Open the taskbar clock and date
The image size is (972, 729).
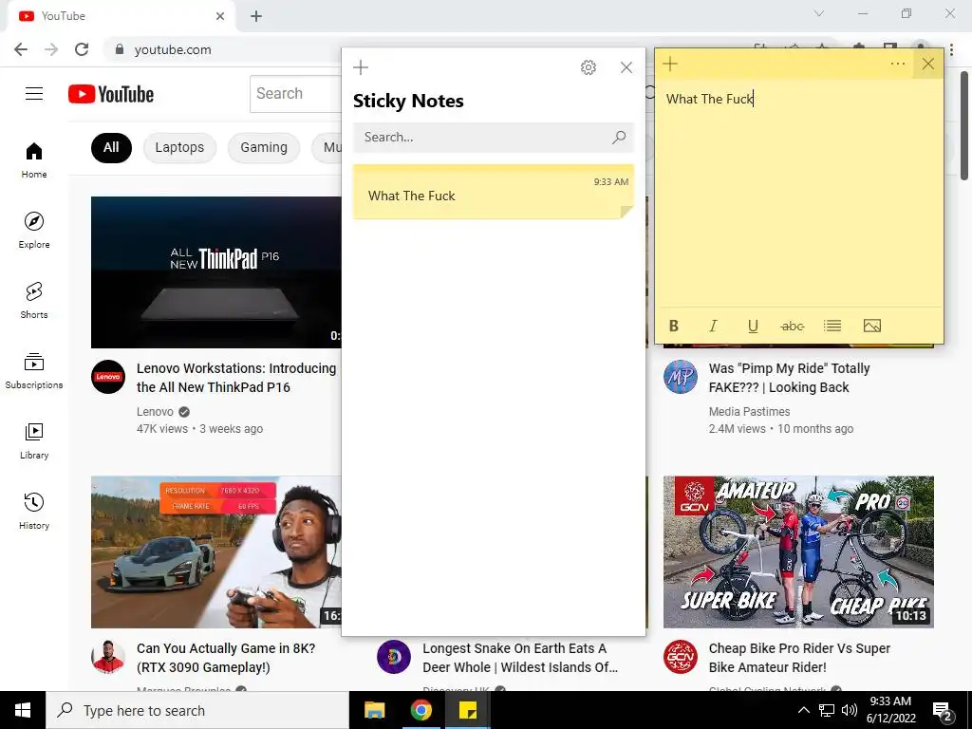[890, 710]
